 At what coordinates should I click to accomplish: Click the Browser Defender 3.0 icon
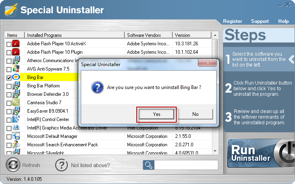[x=16, y=94]
